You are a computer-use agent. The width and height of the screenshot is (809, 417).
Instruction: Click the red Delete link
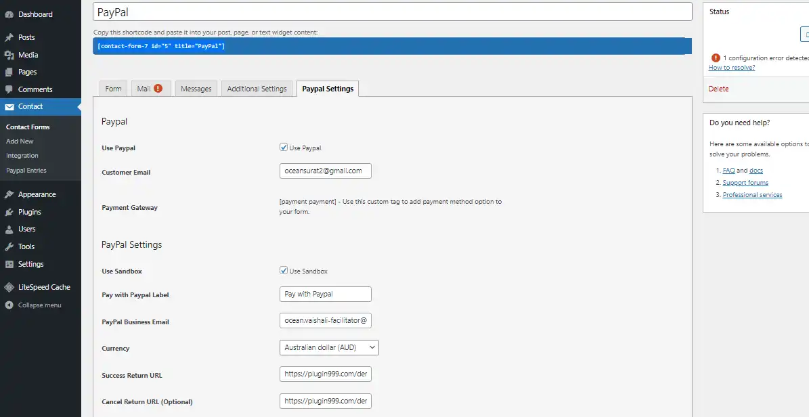pyautogui.click(x=718, y=89)
